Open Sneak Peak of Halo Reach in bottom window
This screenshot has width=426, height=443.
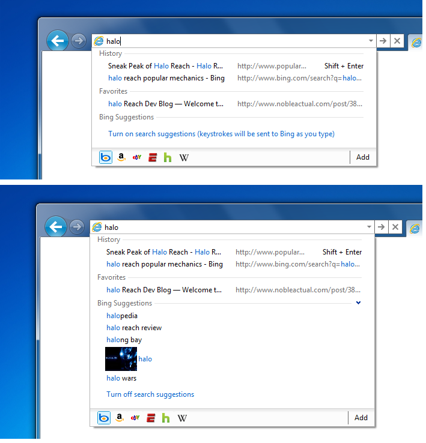[x=164, y=252]
